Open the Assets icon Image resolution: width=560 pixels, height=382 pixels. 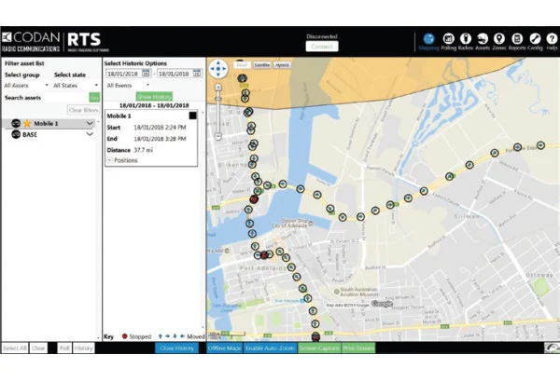click(x=482, y=39)
